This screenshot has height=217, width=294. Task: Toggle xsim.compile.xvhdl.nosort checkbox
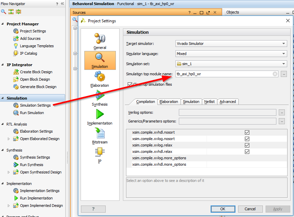pyautogui.click(x=247, y=132)
